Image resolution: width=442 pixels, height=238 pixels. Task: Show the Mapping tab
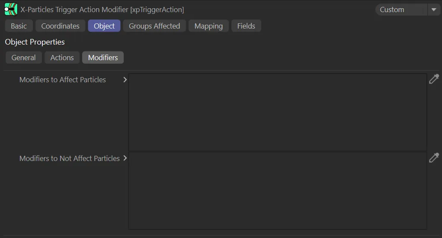pos(208,26)
